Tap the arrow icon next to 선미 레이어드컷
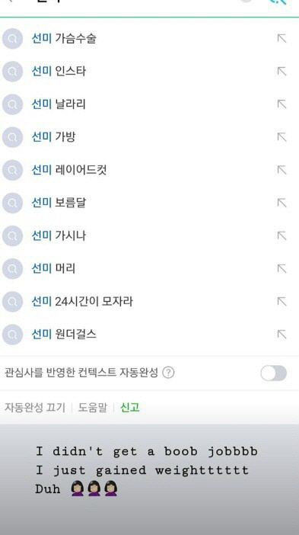299x535 pixels. pos(282,170)
